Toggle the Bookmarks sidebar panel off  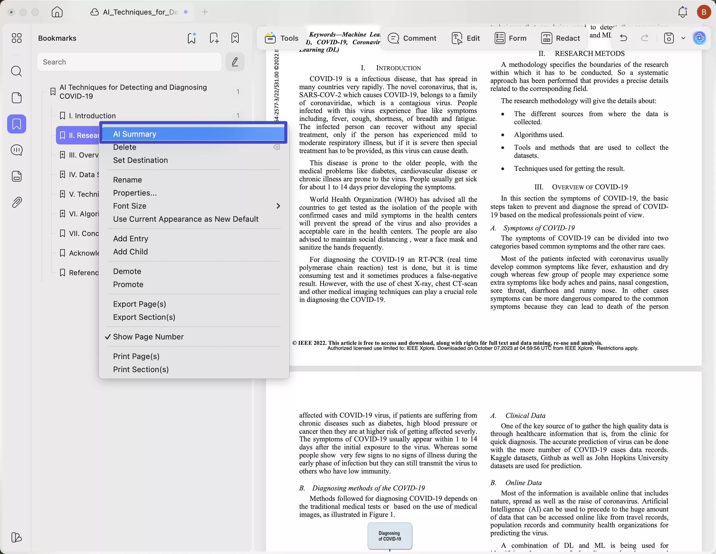click(16, 124)
